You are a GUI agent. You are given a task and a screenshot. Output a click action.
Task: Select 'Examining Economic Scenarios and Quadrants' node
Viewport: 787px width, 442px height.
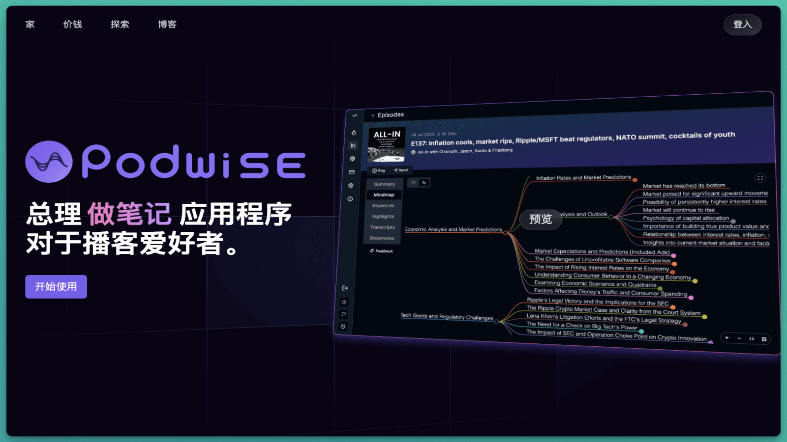click(x=595, y=284)
